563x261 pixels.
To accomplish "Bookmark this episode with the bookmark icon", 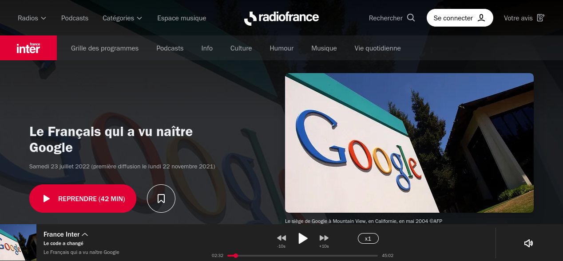I will click(x=161, y=199).
